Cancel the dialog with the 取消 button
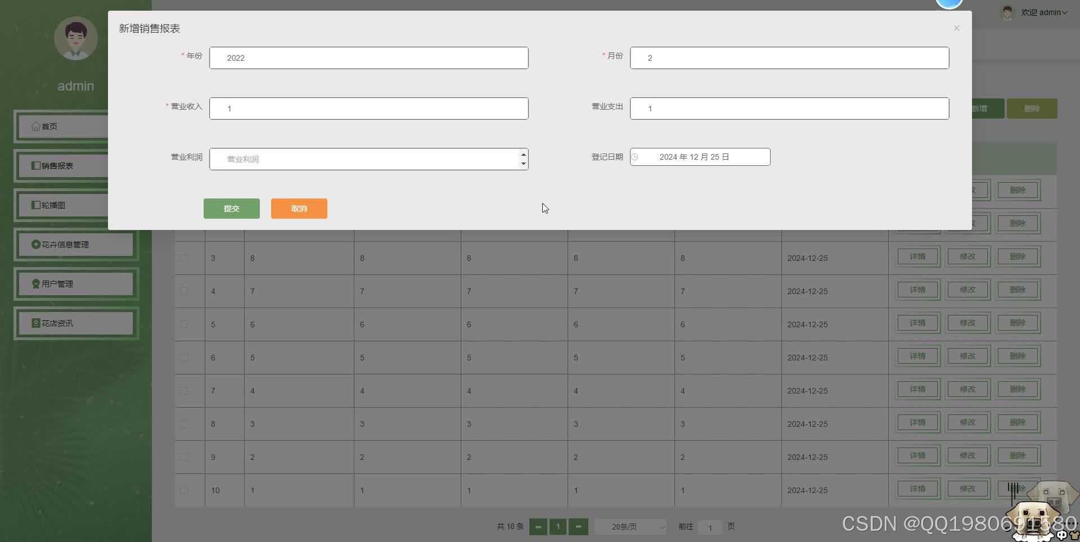 tap(299, 209)
